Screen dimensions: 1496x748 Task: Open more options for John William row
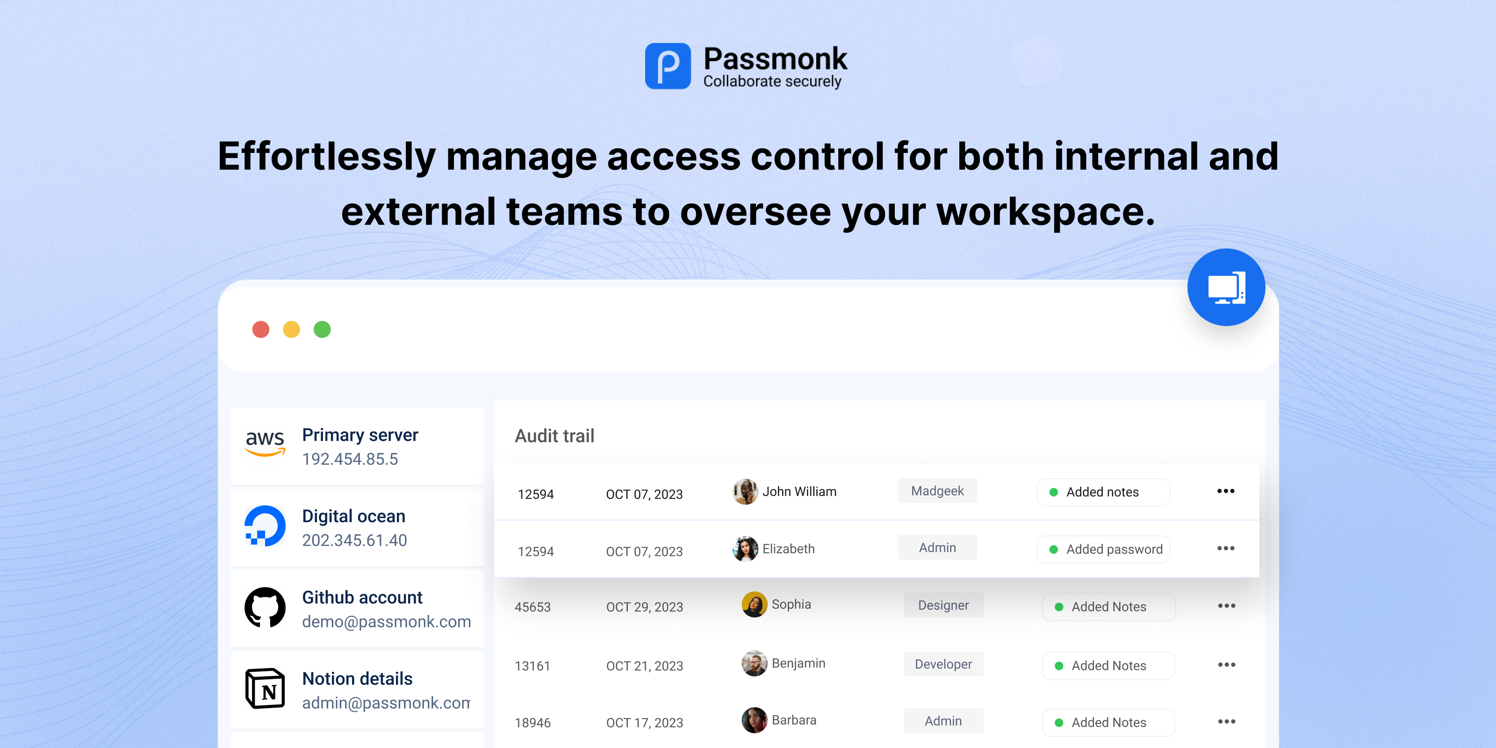coord(1226,491)
